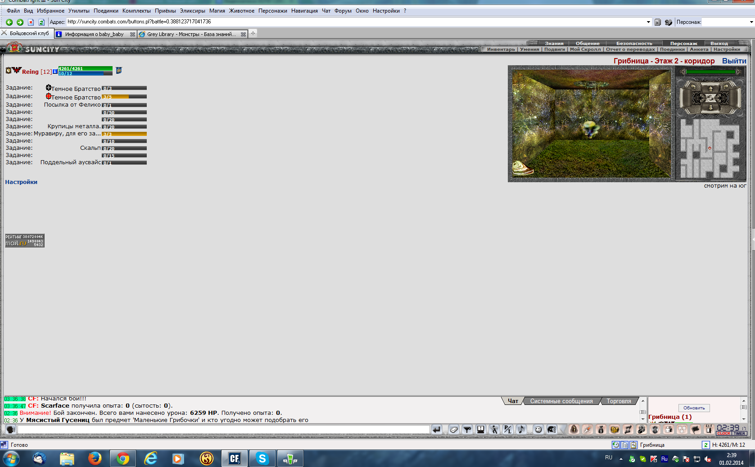755x467 pixels.
Task: Click the address URL field
Action: click(x=356, y=22)
